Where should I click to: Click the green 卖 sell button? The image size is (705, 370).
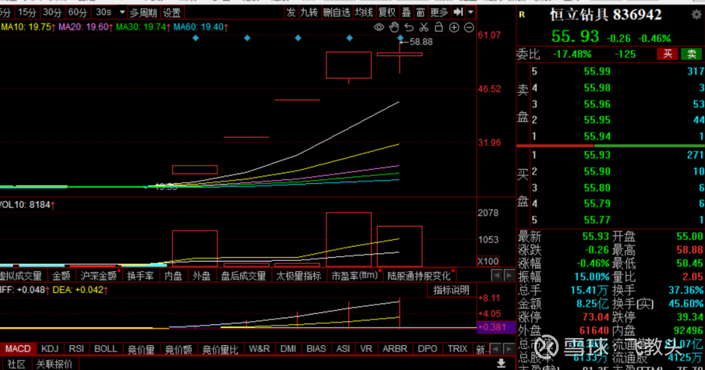pos(691,54)
